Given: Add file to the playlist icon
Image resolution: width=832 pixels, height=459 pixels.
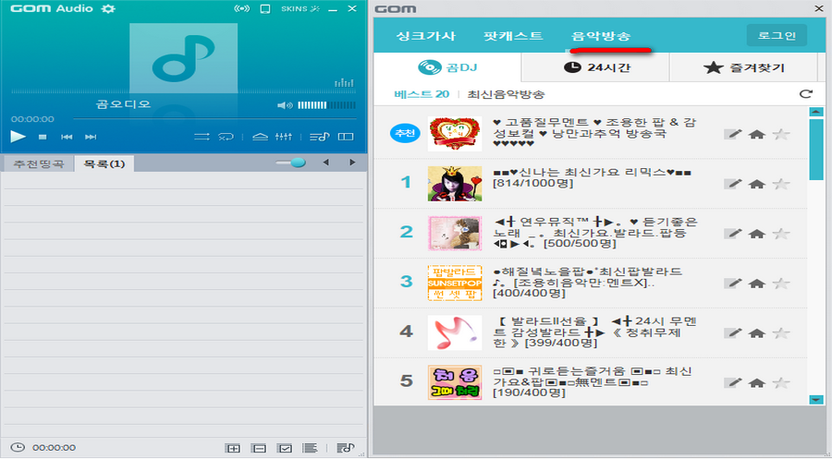Looking at the screenshot, I should pyautogui.click(x=233, y=448).
